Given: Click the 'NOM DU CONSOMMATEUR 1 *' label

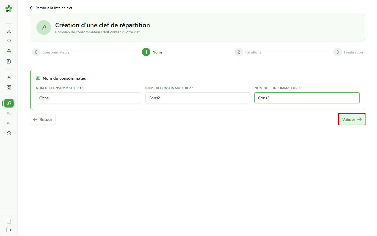Looking at the screenshot, I should [60, 88].
